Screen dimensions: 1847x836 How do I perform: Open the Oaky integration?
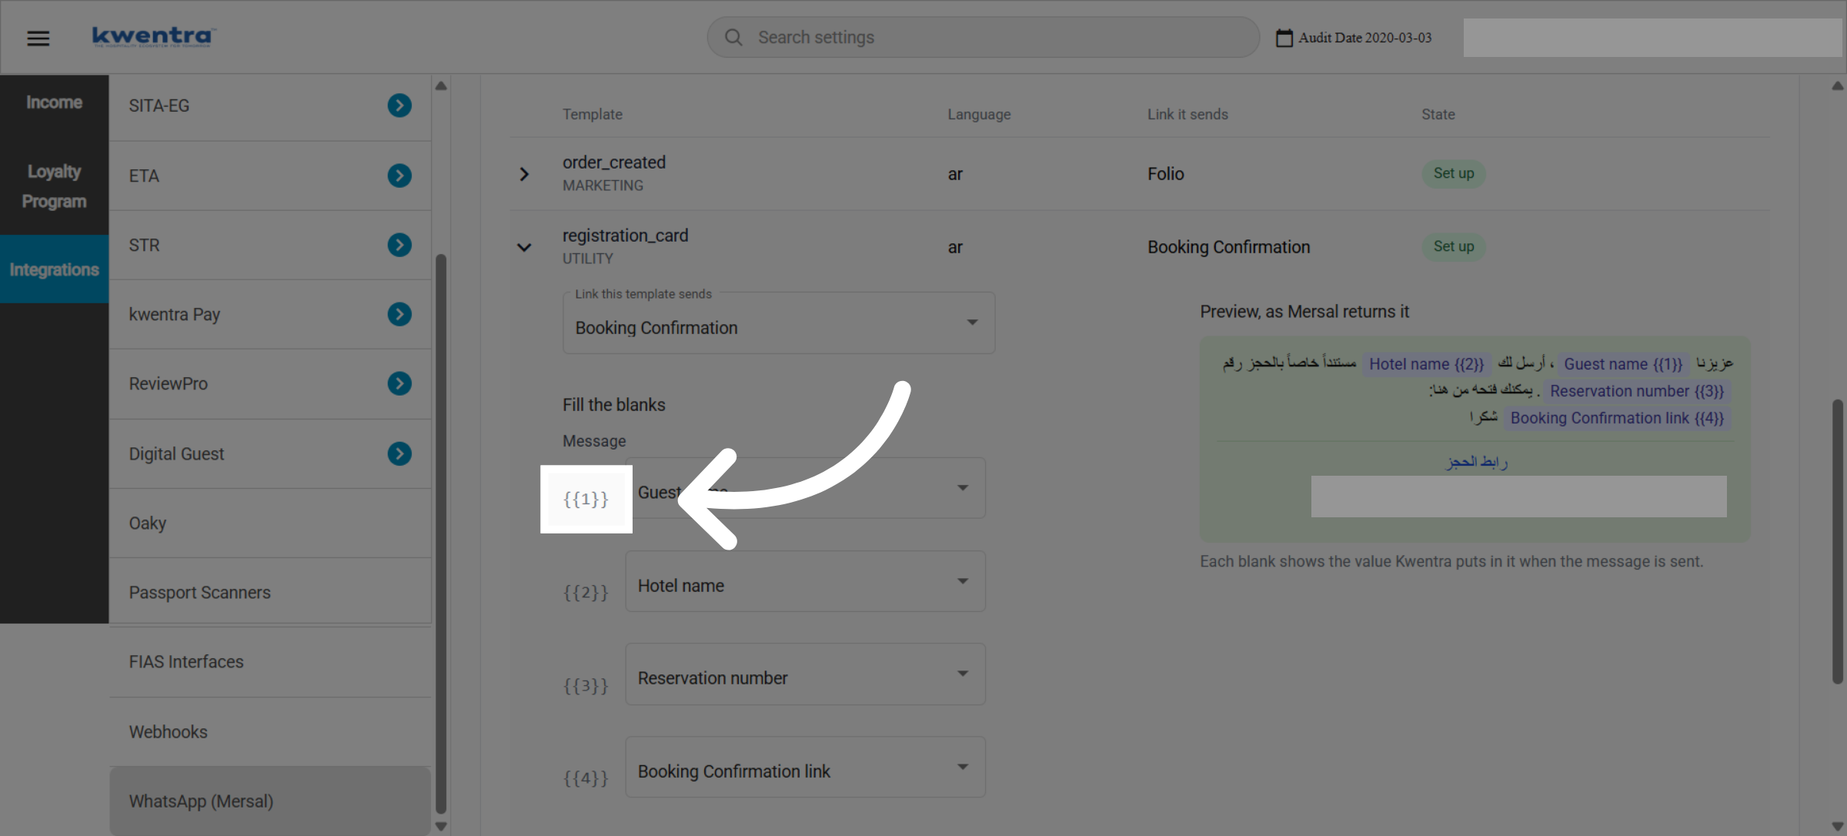point(270,523)
